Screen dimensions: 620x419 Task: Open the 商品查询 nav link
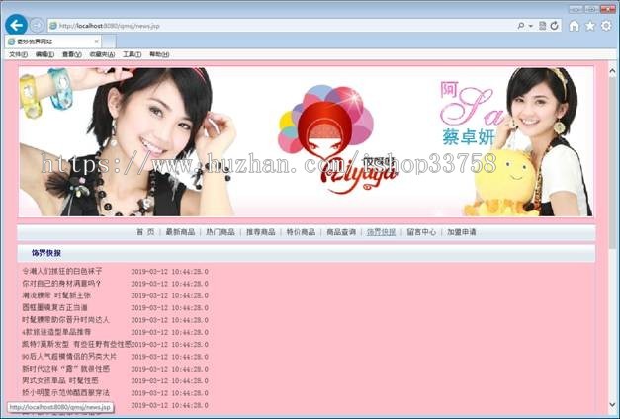(x=341, y=232)
